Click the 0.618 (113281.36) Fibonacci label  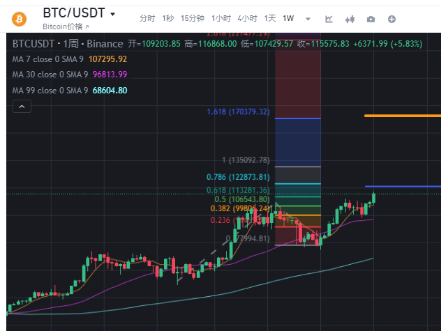click(238, 190)
